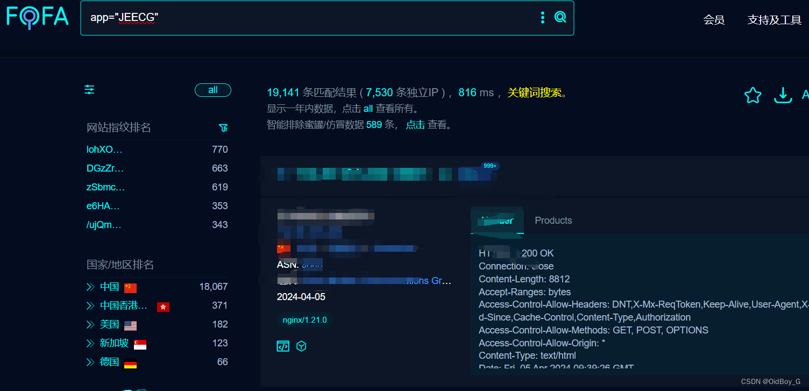Click the download results icon
Screen dimensions: 809x391
click(783, 95)
